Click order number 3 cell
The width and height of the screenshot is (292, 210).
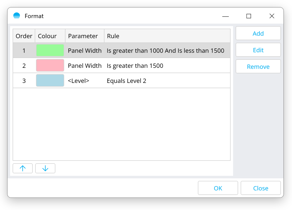24,81
